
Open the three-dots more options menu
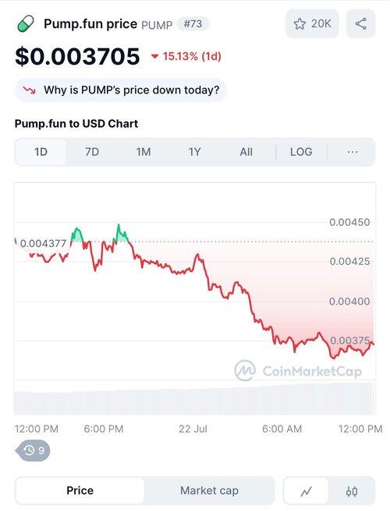[x=353, y=152]
